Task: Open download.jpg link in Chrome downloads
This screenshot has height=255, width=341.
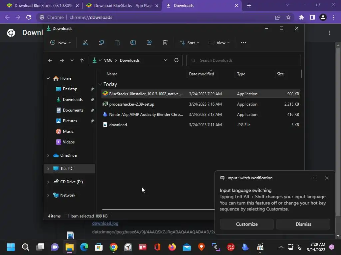Action: click(105, 223)
